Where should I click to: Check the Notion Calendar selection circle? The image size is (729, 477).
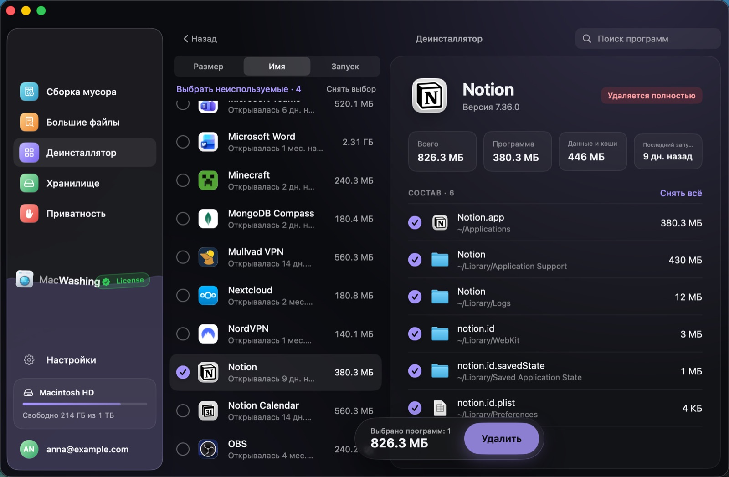click(183, 411)
